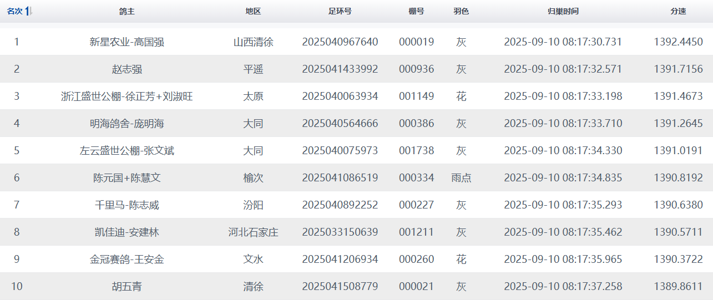713x300 pixels.
Task: Select owner 左云盛世公棚-张文斌
Action: coord(127,151)
